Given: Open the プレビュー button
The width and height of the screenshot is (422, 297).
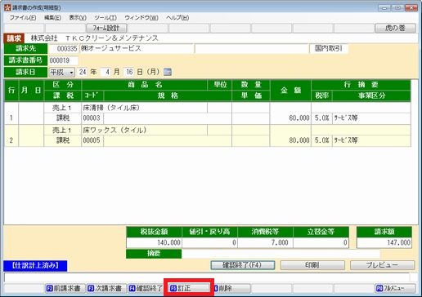Looking at the screenshot, I should tap(382, 265).
